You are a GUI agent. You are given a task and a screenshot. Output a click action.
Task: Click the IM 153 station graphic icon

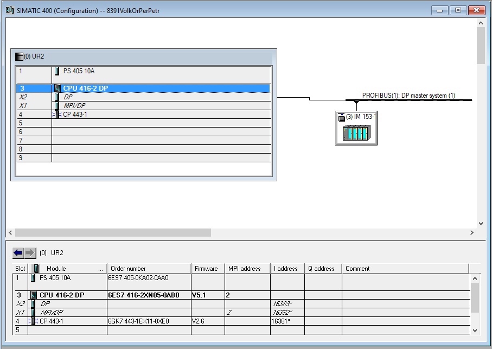[356, 133]
